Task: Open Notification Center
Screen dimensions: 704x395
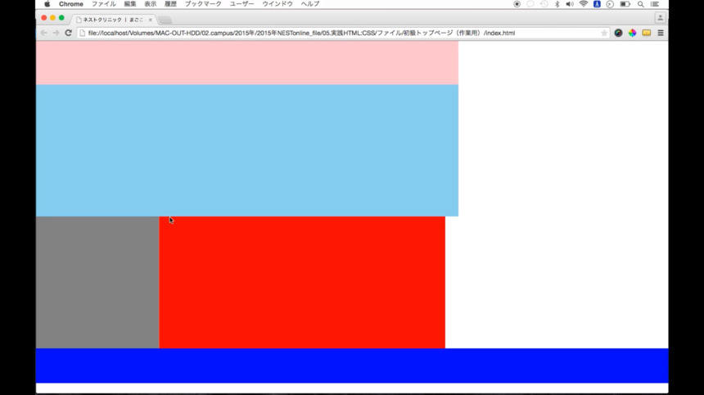Action: tap(655, 4)
